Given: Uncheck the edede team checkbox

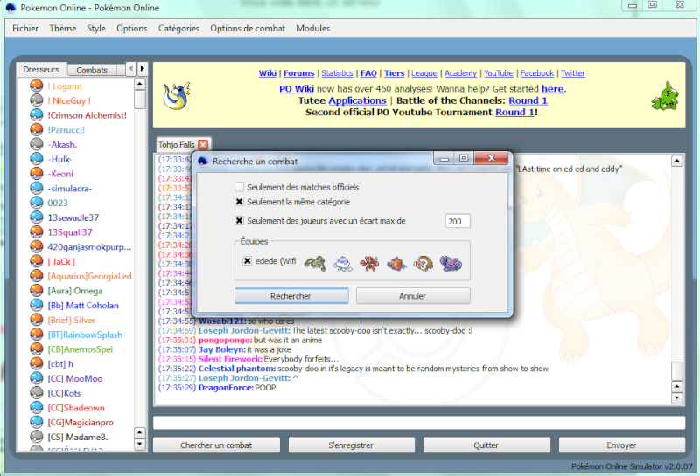Looking at the screenshot, I should click(x=248, y=261).
